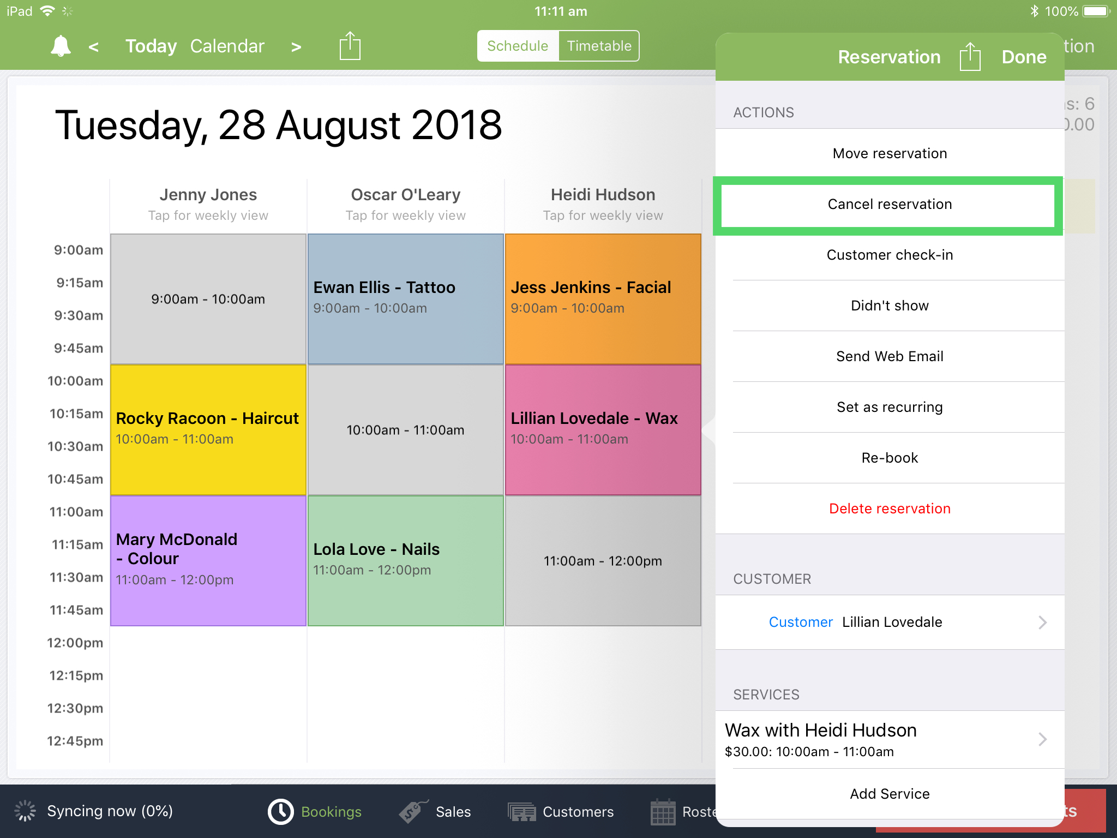The image size is (1117, 838).
Task: Tap Oscar O'Leary free 10:00am slot
Action: coord(405,430)
